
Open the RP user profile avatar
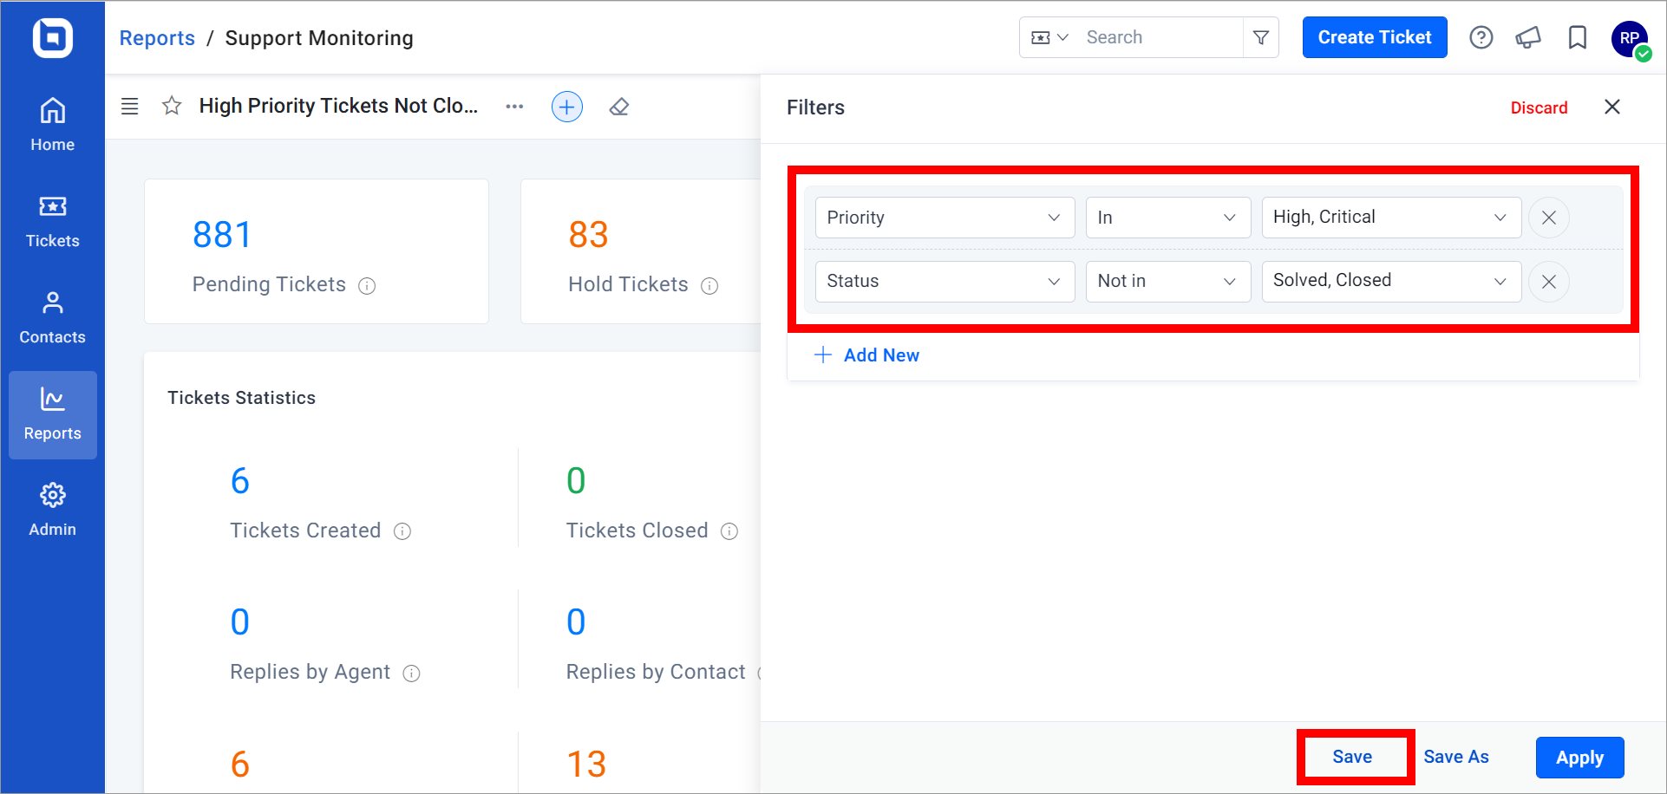1630,39
